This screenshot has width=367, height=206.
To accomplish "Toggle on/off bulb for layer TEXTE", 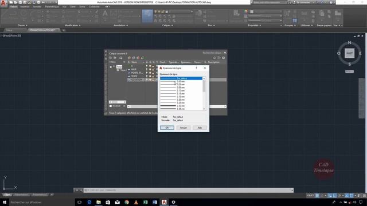I will coord(147,76).
